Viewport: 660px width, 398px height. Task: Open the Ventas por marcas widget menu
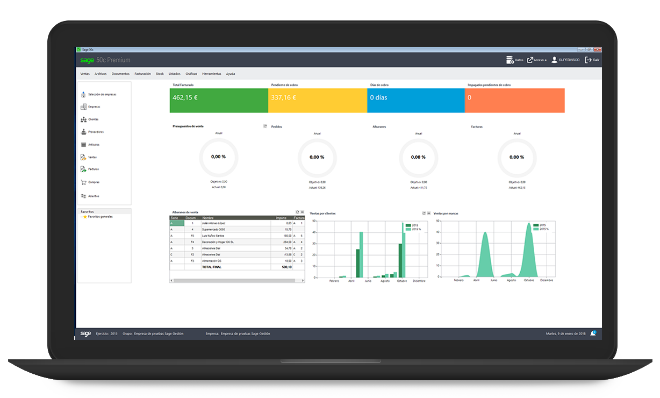(429, 213)
